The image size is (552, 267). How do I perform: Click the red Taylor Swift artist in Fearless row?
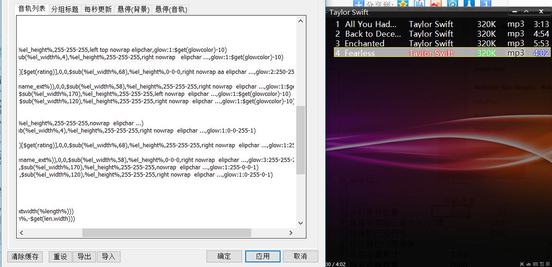pos(431,53)
